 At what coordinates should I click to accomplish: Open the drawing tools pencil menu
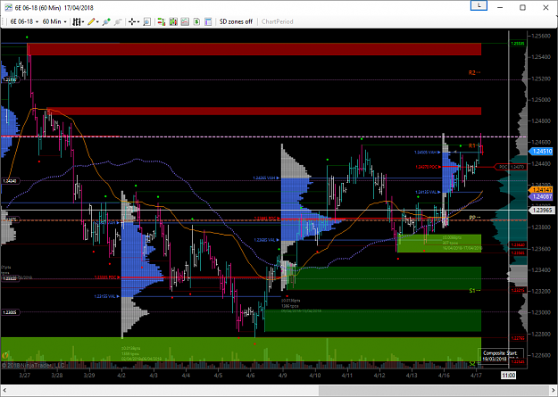pos(93,21)
